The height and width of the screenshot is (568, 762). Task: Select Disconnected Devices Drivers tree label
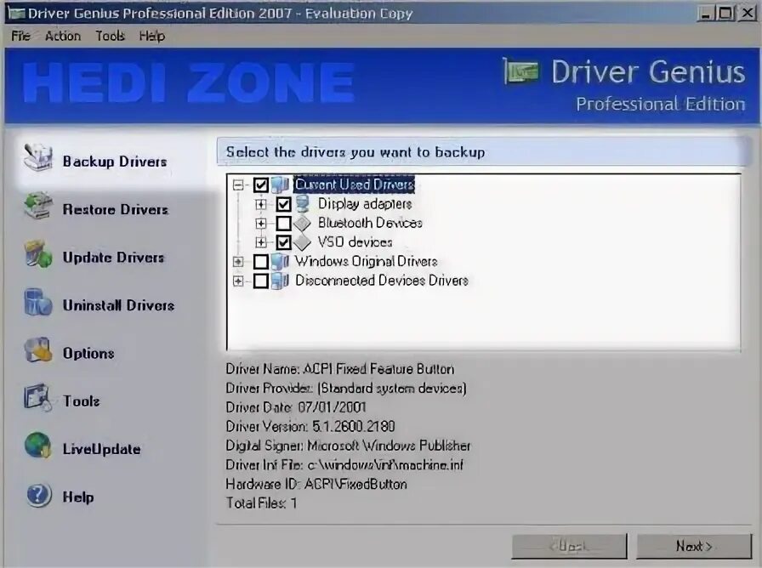coord(382,281)
